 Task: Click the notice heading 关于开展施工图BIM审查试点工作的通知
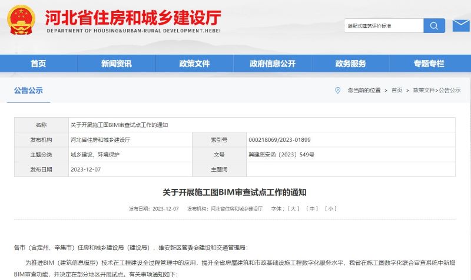[x=235, y=192]
